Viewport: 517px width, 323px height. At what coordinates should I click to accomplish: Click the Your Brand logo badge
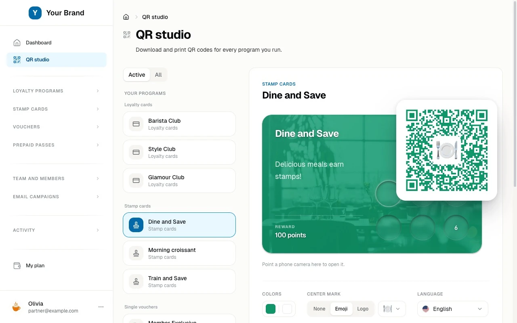click(x=35, y=13)
